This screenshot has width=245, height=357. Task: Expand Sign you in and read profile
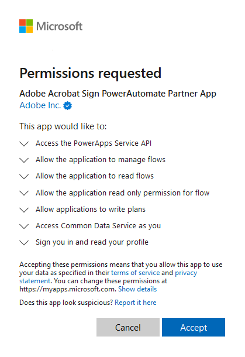[x=24, y=242]
